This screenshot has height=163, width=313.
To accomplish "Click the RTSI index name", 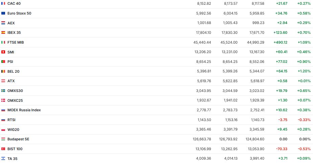I will point(12,120).
